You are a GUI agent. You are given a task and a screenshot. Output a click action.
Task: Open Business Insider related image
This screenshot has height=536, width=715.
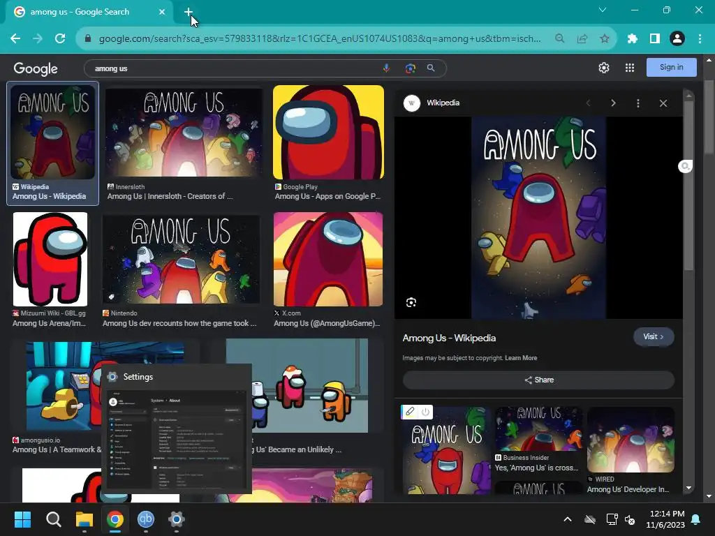[x=538, y=429]
